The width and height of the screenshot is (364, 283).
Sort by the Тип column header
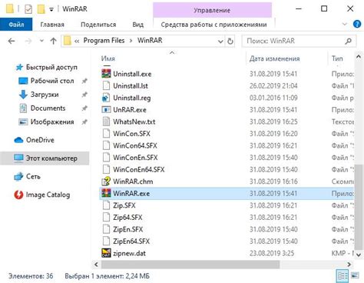tap(337, 58)
